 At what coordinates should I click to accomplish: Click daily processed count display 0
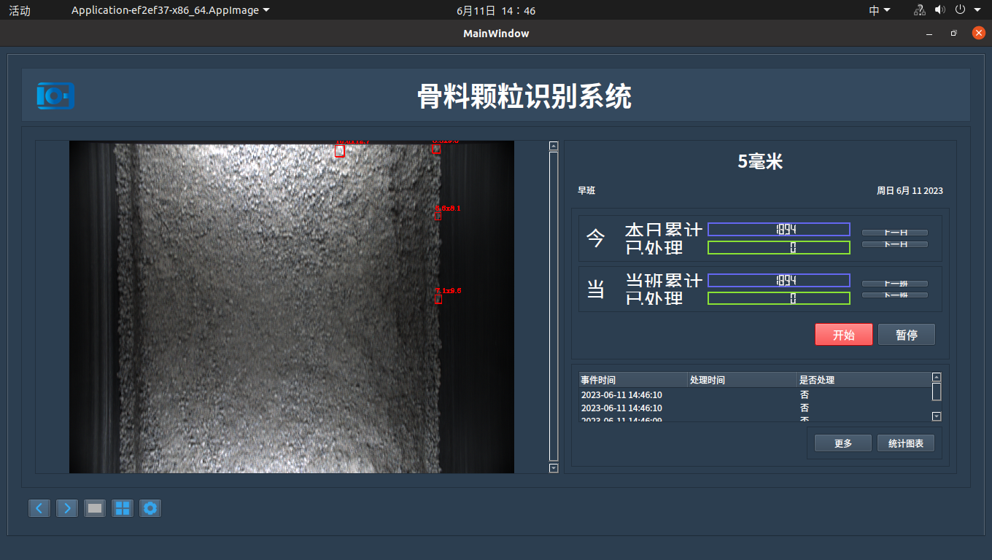pos(779,248)
